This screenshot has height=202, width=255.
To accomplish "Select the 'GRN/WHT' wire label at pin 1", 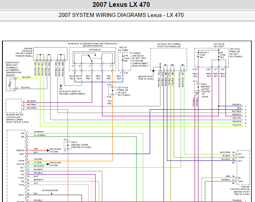I will (x=38, y=132).
